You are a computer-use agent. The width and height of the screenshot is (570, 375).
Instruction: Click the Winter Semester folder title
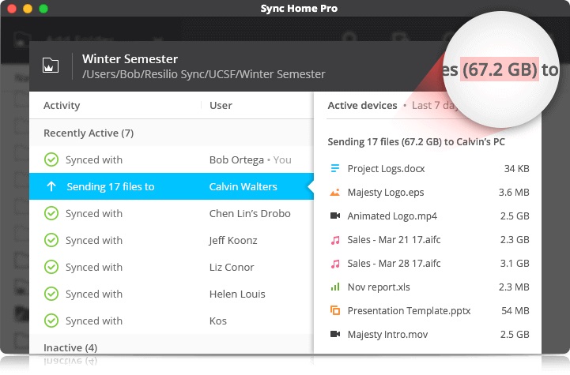tap(130, 58)
